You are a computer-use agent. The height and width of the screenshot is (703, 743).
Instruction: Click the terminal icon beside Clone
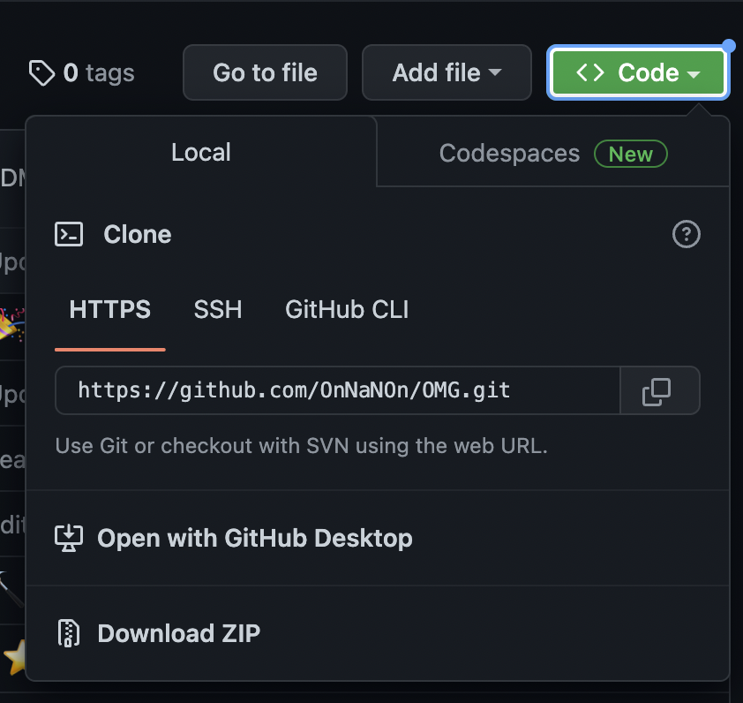(x=69, y=234)
